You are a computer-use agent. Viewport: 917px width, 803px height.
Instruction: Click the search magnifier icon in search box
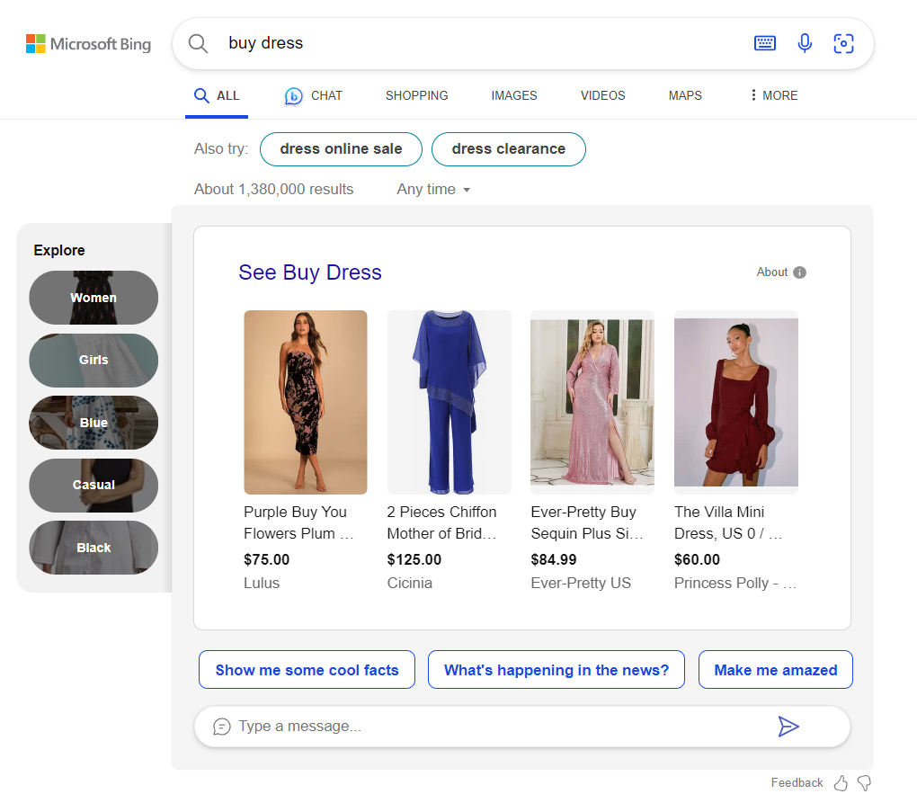pyautogui.click(x=198, y=44)
